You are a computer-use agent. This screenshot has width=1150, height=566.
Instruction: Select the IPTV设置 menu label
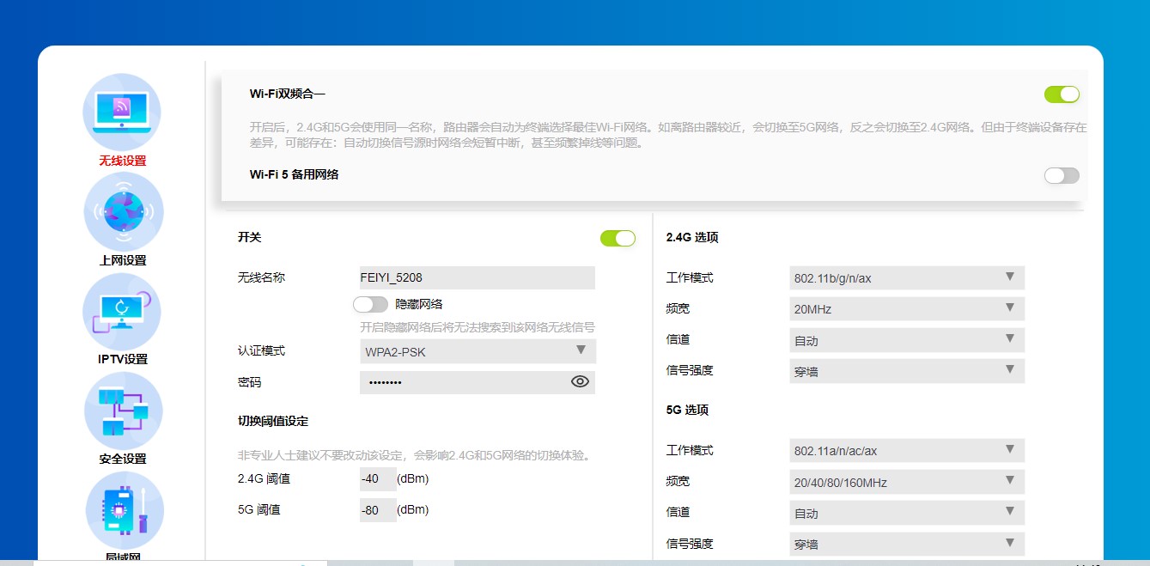[123, 359]
